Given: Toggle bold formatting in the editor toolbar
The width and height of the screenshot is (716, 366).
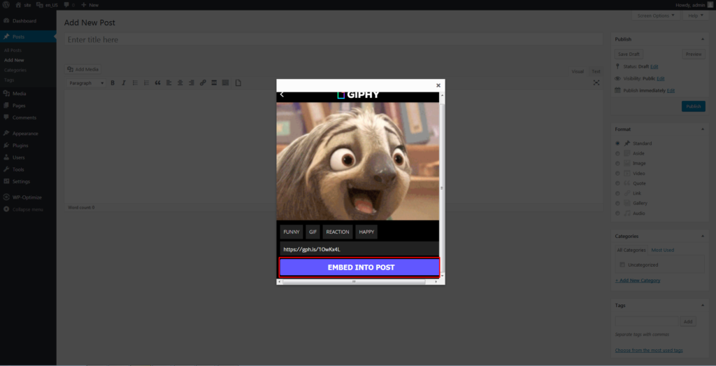Looking at the screenshot, I should pyautogui.click(x=113, y=83).
